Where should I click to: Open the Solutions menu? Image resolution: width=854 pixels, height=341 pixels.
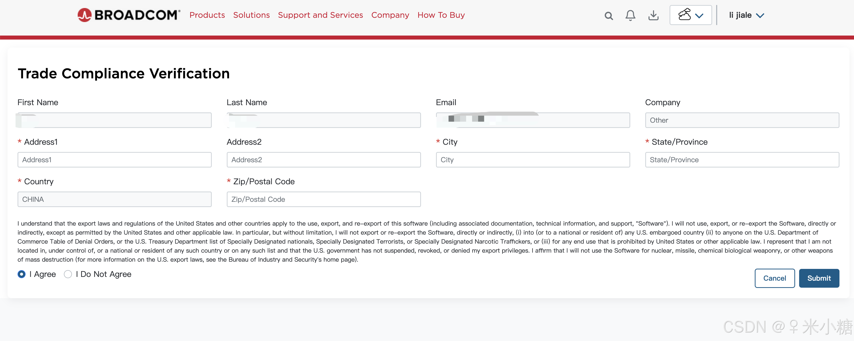(x=251, y=15)
